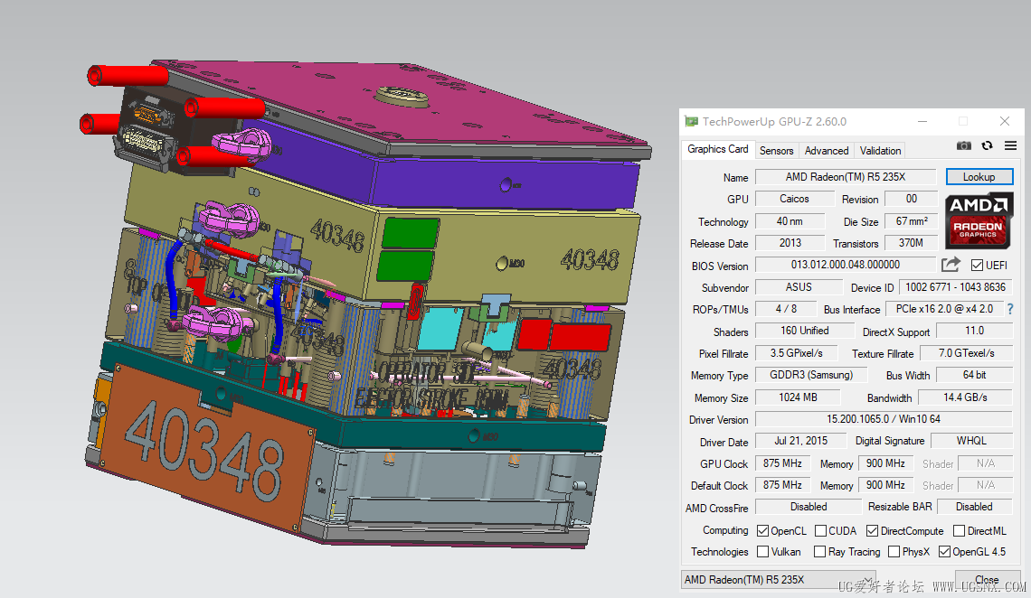Click the Memory value in the Default Clock row
The width and height of the screenshot is (1031, 598).
coord(885,485)
